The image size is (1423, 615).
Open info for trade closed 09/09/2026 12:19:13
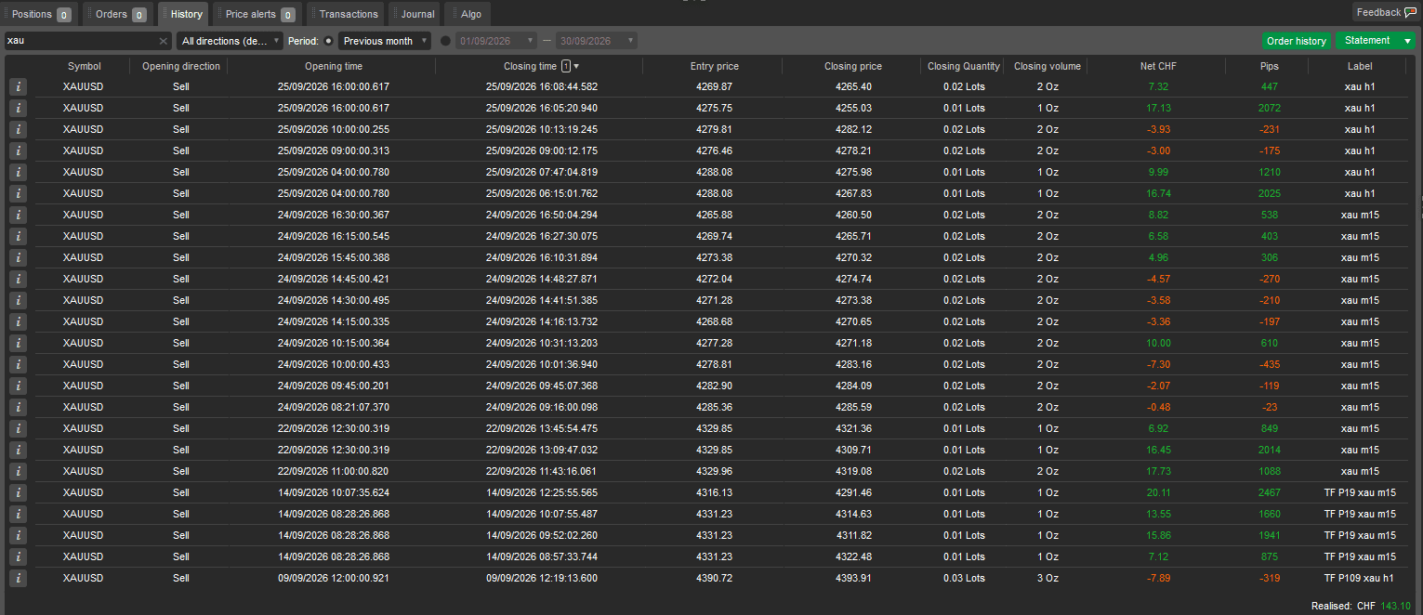(18, 578)
